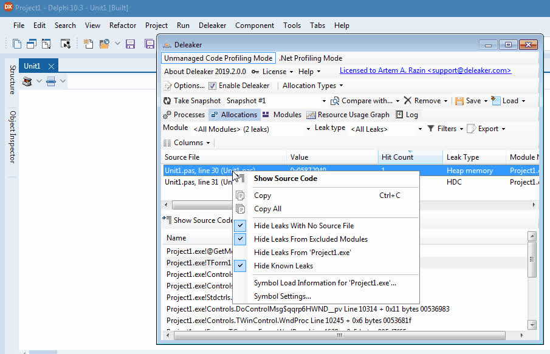Viewport: 550px width, 354px height.
Task: Open the Resource Usage Graph
Action: pyautogui.click(x=348, y=115)
